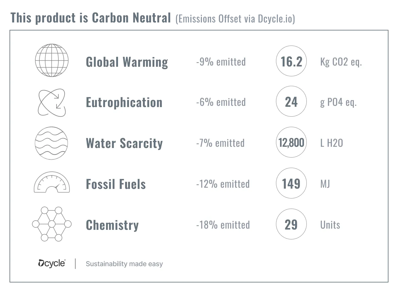
Task: Select the 12,800 value circle
Action: pyautogui.click(x=291, y=142)
